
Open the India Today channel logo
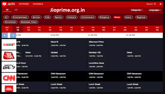pyautogui.click(x=9, y=88)
